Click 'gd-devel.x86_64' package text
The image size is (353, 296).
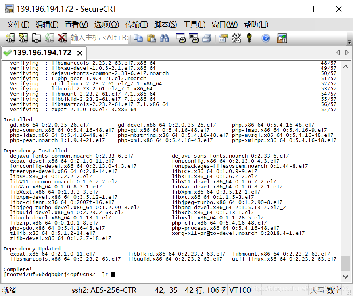pos(141,125)
